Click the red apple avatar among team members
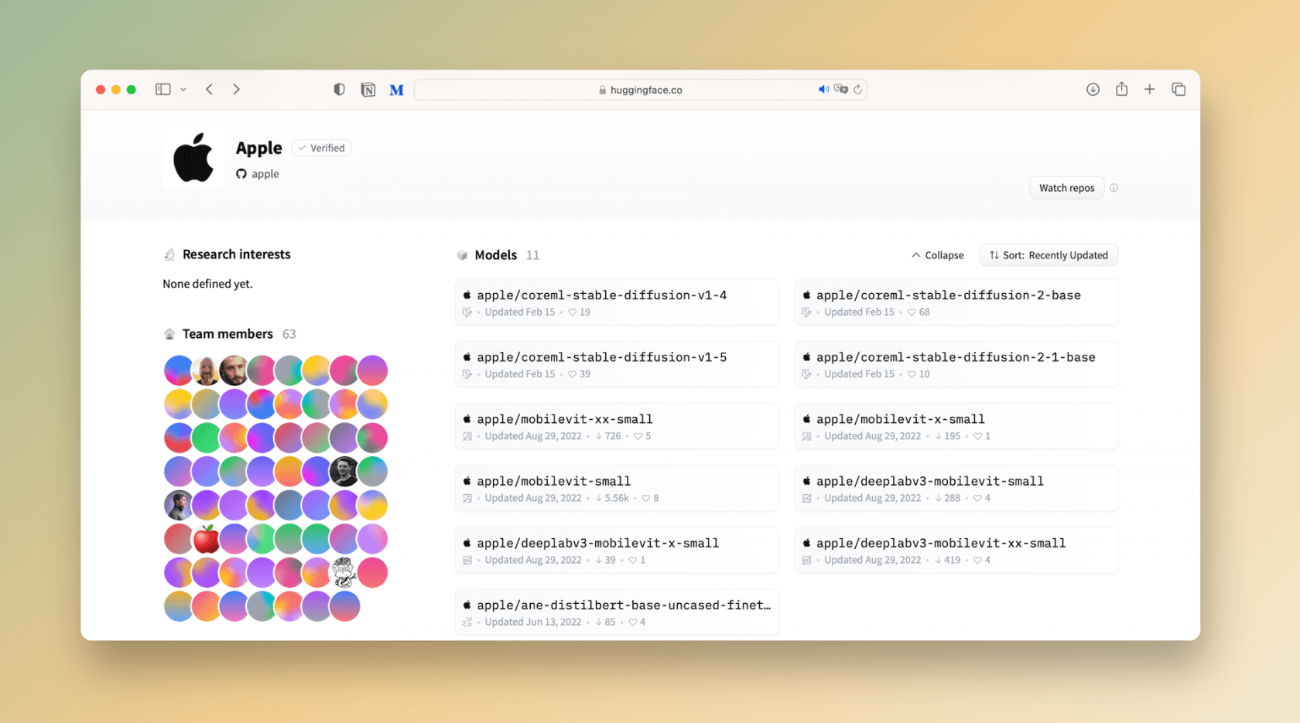 (x=206, y=538)
